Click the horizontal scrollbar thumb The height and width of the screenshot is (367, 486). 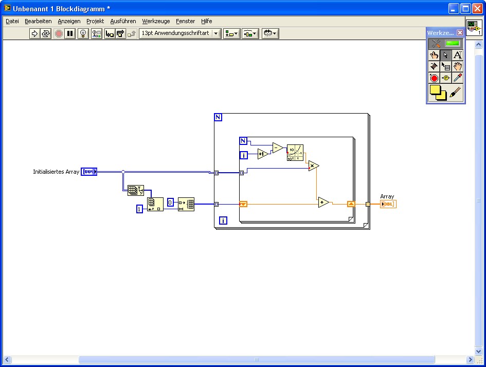257,360
